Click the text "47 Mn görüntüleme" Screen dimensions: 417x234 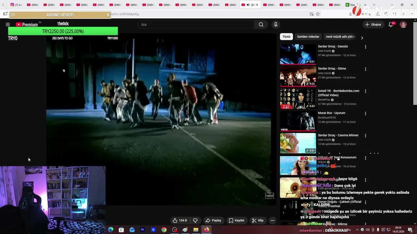click(329, 55)
